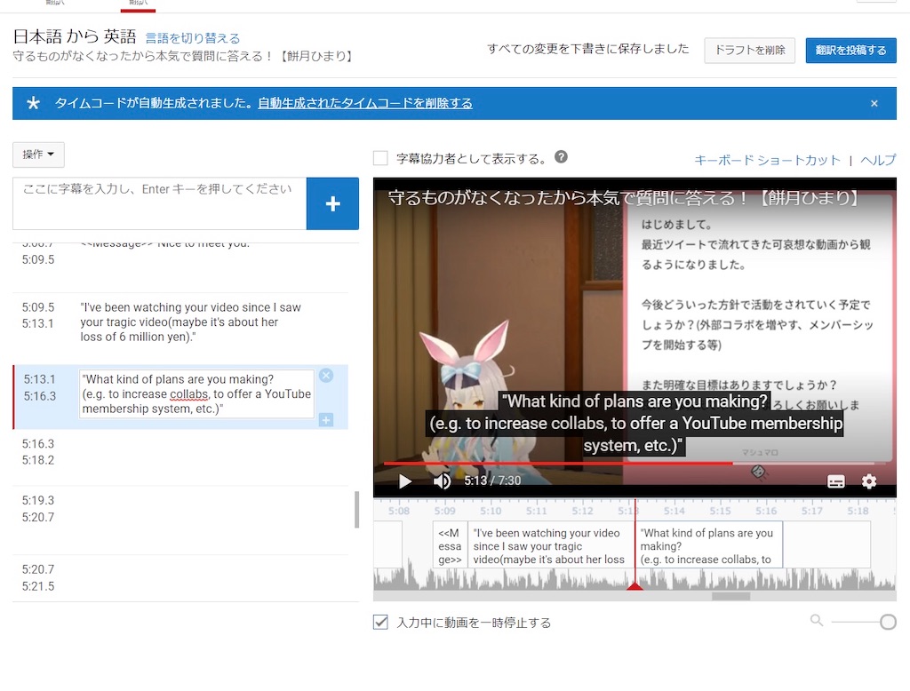Check the 字幕協力者として表示する checkbox

click(380, 158)
